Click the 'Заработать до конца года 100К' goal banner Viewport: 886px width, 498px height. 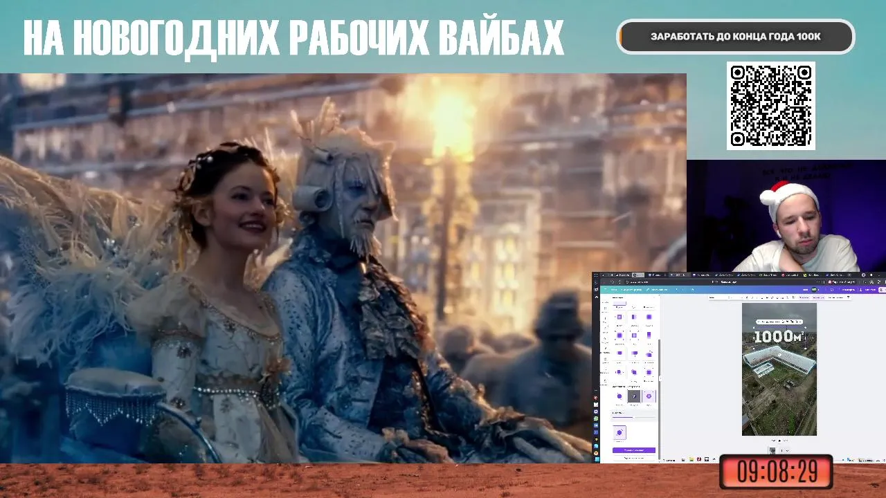point(736,37)
